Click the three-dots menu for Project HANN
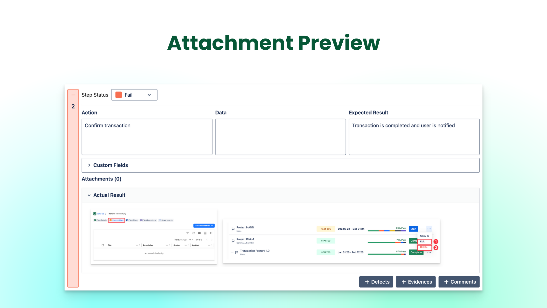Image resolution: width=547 pixels, height=308 pixels. point(429,229)
